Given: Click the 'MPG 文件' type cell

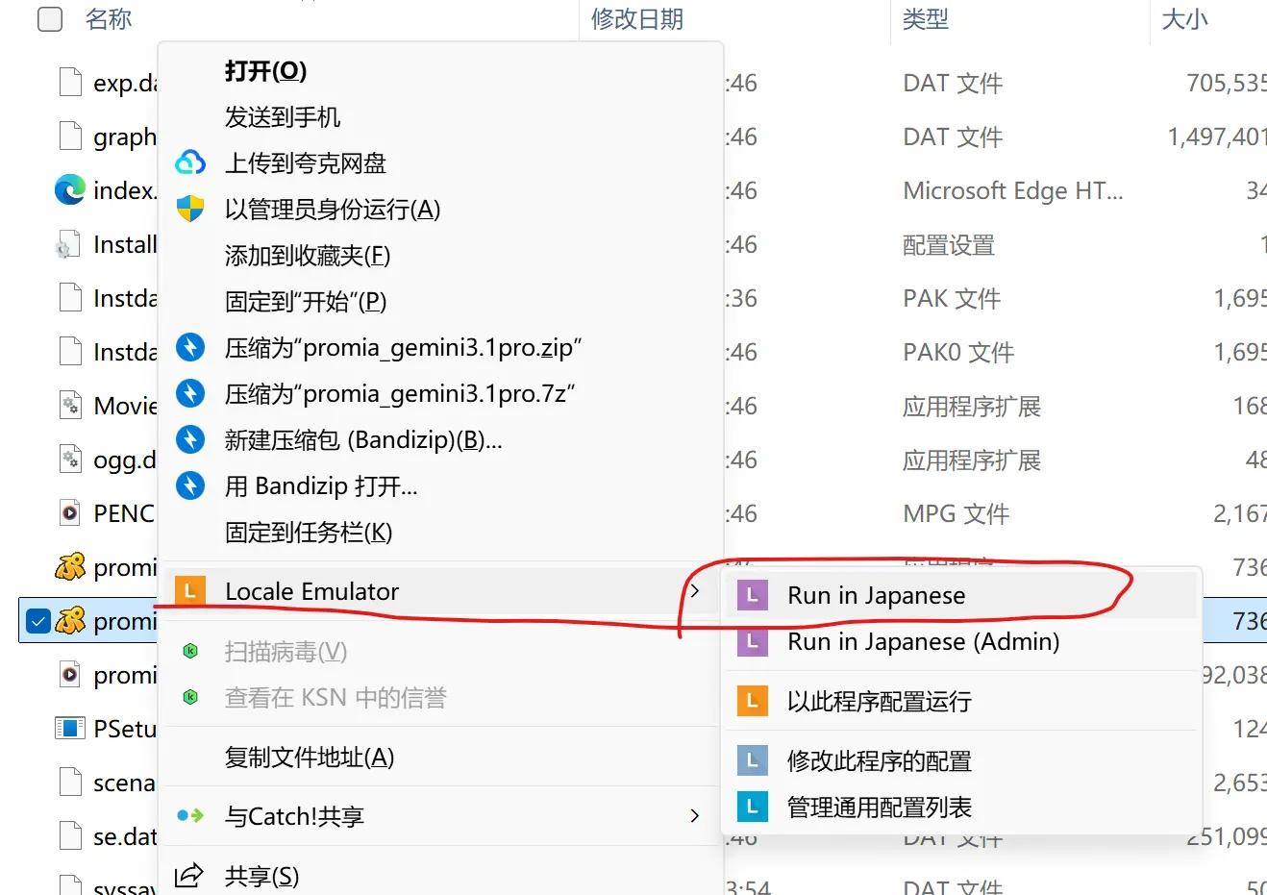Looking at the screenshot, I should coord(956,513).
